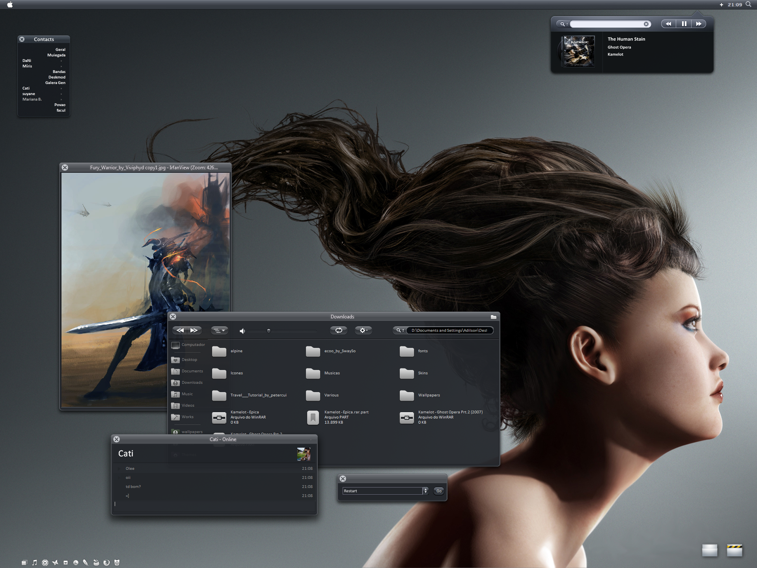The width and height of the screenshot is (757, 568).
Task: Select Videos in Downloads sidebar
Action: (x=183, y=405)
